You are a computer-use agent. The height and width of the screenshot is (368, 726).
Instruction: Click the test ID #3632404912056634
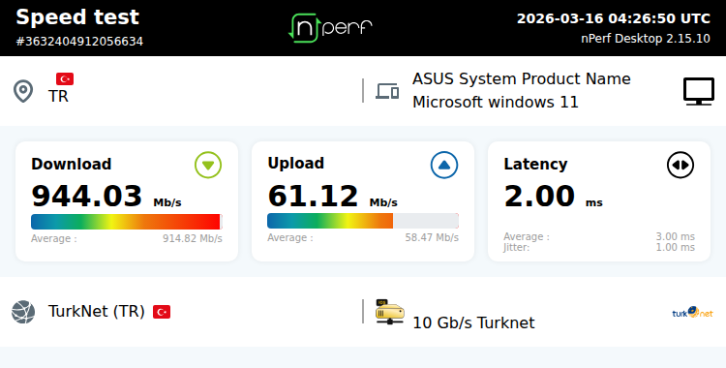(79, 42)
